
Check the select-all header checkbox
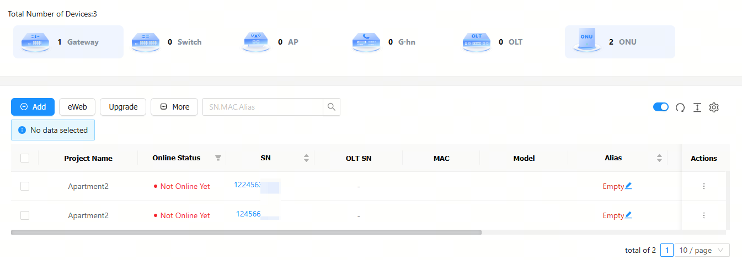pos(25,158)
